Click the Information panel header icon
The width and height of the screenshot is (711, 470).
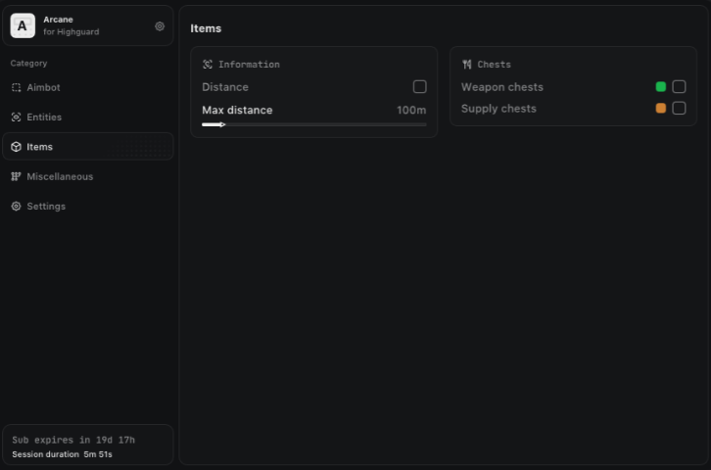(208, 65)
